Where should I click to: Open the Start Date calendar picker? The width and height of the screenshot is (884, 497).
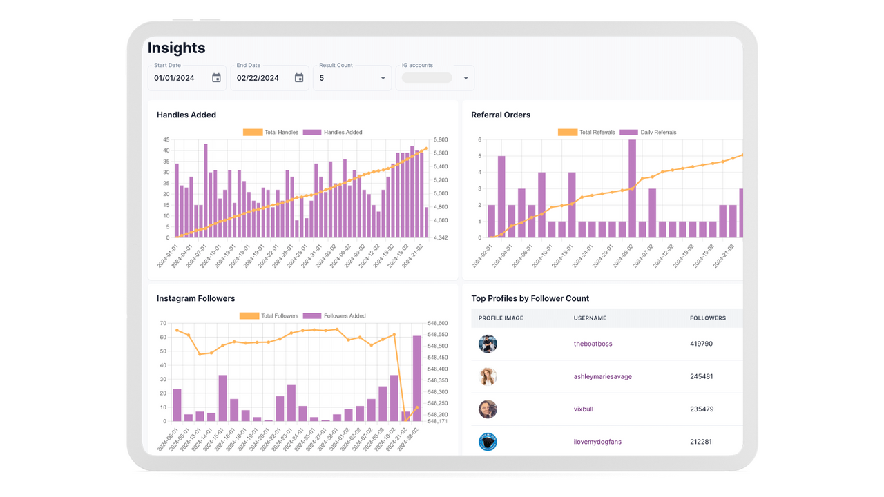point(217,78)
